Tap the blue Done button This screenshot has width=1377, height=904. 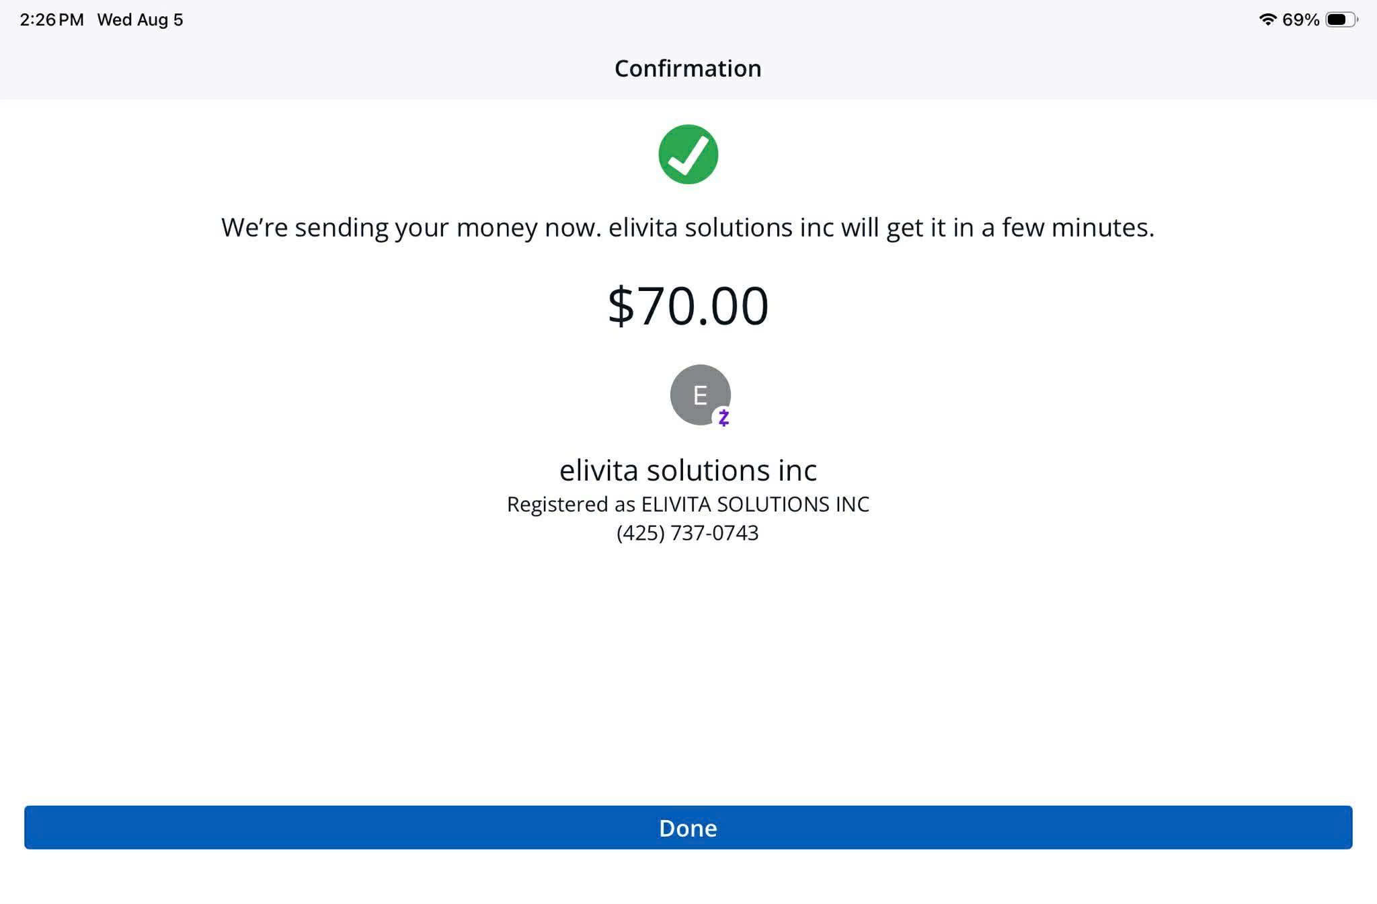tap(688, 827)
